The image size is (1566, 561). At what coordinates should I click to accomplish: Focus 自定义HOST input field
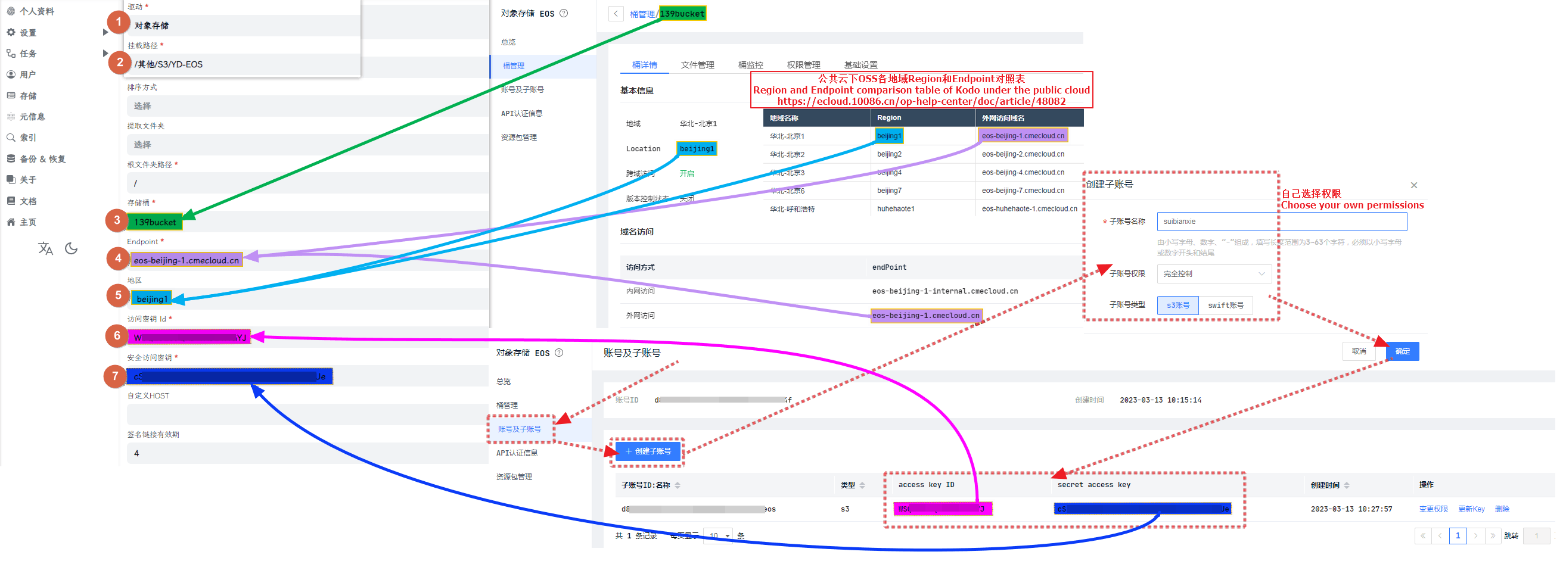(307, 415)
